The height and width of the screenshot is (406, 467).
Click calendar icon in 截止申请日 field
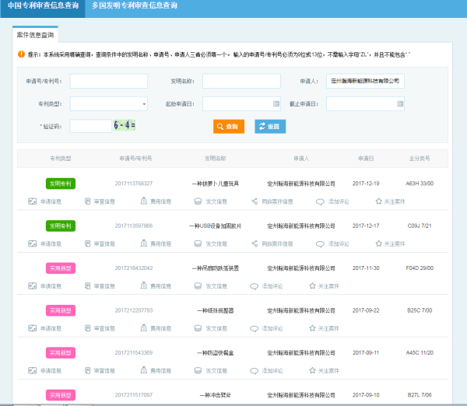[399, 103]
